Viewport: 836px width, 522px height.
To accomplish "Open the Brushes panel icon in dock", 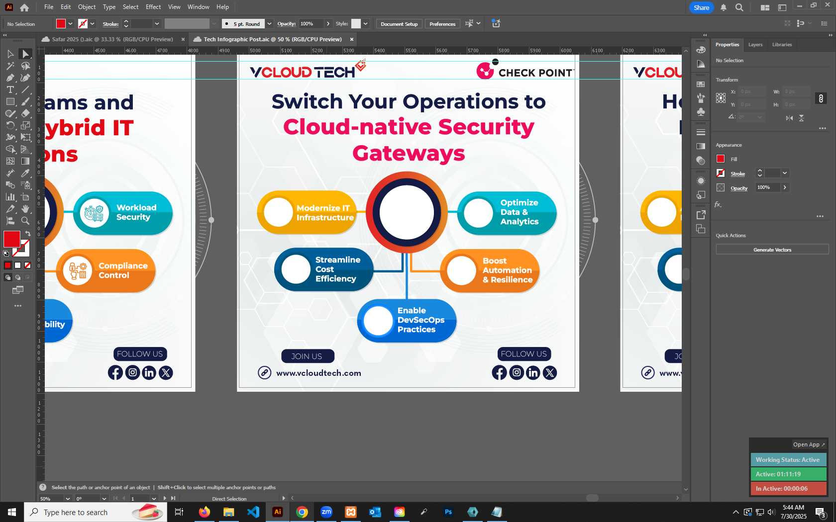I will tap(701, 98).
